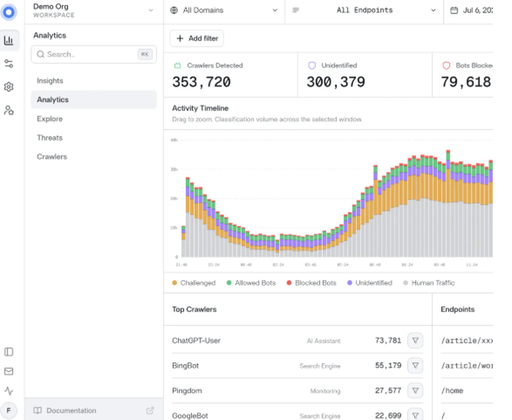Open the mail envelope icon in sidebar

[9, 371]
